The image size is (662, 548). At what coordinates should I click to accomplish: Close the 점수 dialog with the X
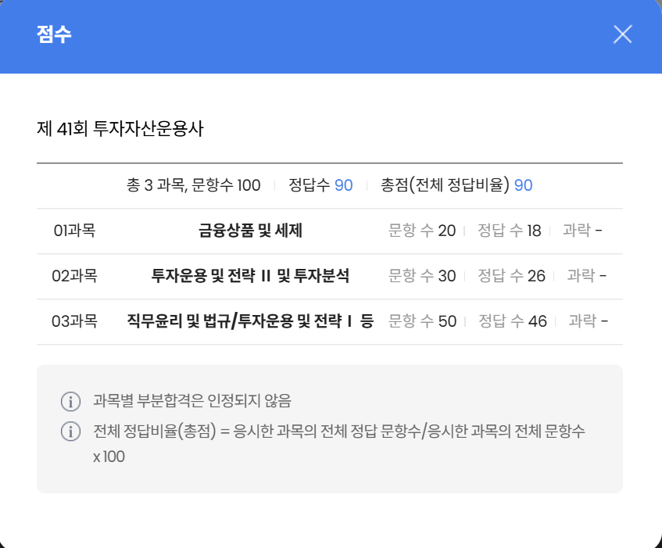tap(622, 34)
